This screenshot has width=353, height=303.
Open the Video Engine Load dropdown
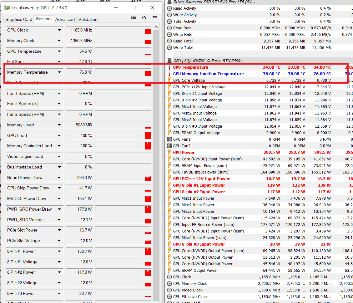click(x=59, y=157)
